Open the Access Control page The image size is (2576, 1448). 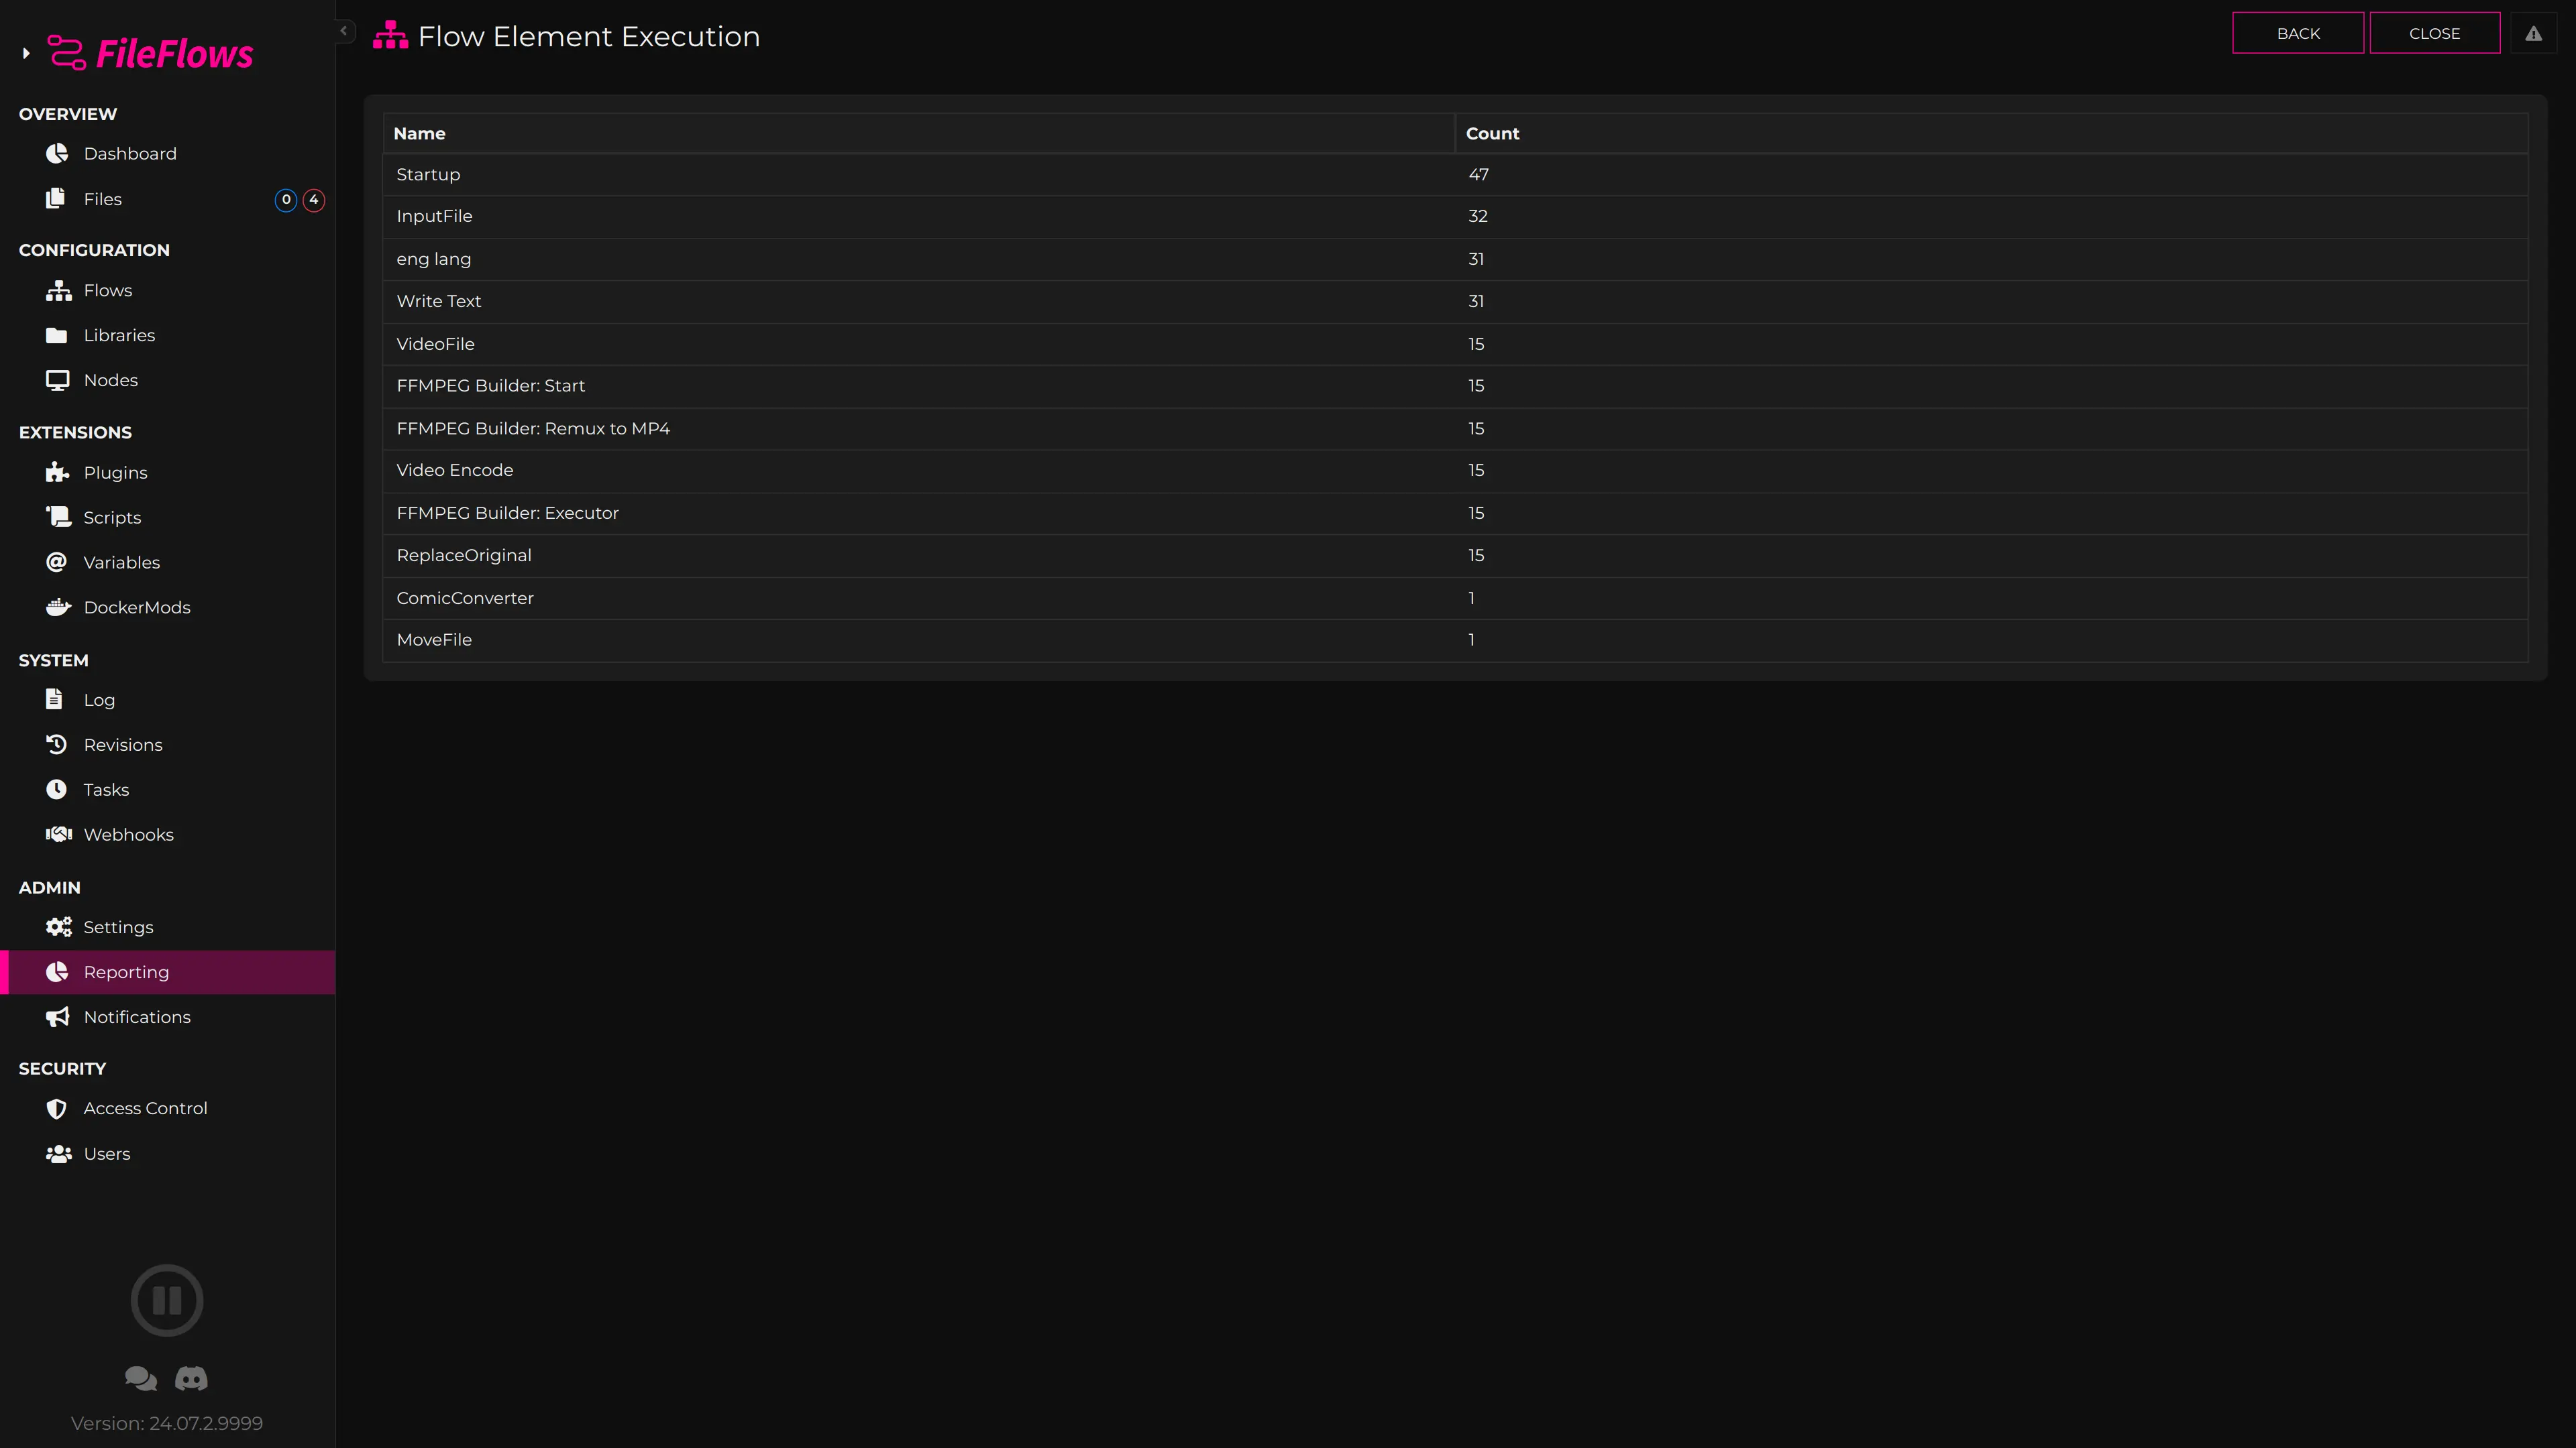(x=167, y=1108)
